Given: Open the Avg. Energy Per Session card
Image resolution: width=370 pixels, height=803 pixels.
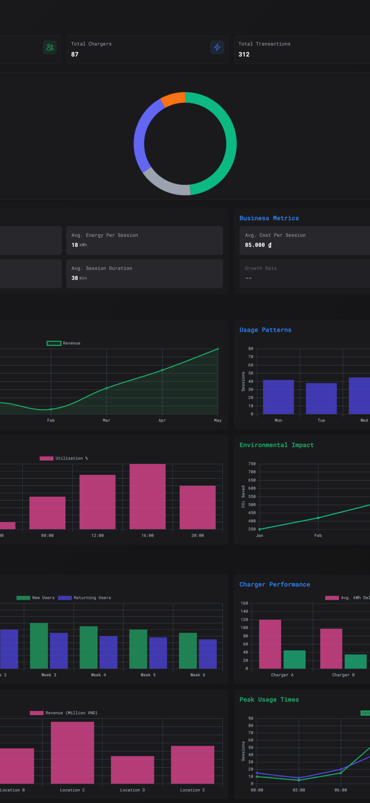Looking at the screenshot, I should click(144, 240).
